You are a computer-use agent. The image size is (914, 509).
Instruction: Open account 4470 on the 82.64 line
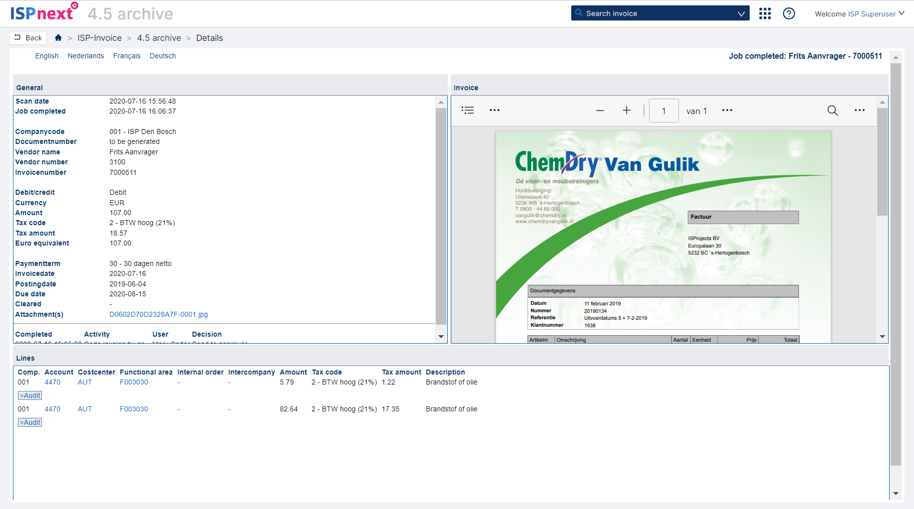[x=52, y=409]
